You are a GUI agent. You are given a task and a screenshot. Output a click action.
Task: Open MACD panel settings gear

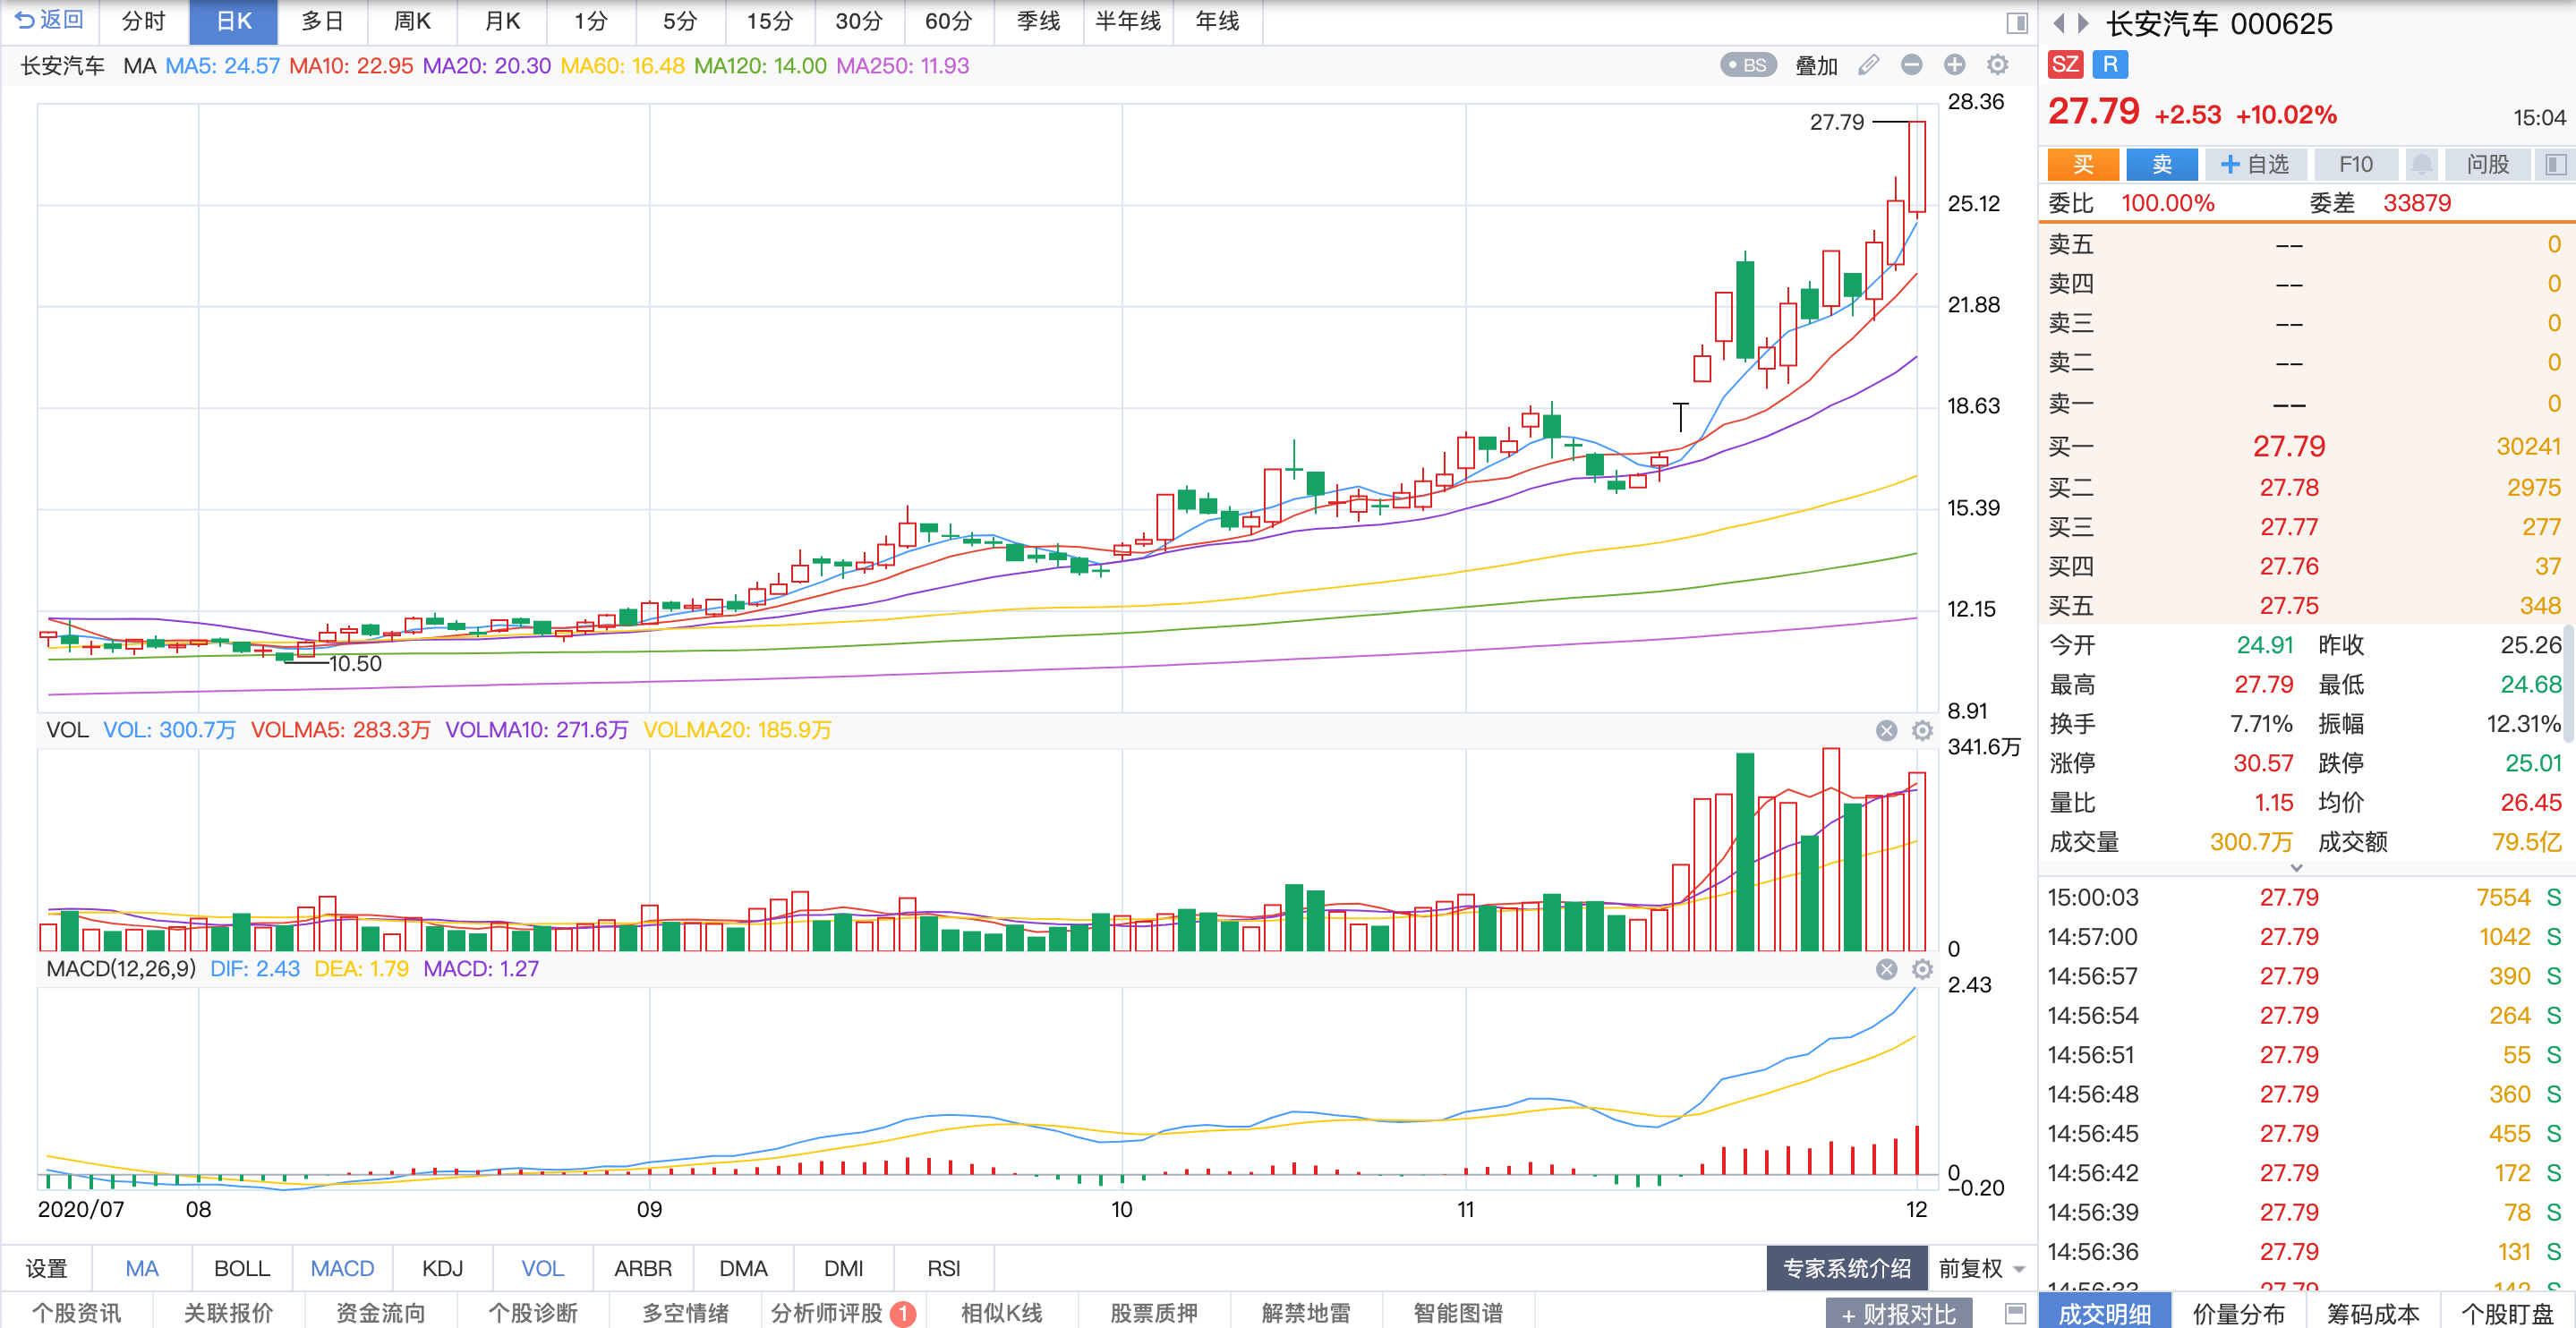pyautogui.click(x=1922, y=969)
